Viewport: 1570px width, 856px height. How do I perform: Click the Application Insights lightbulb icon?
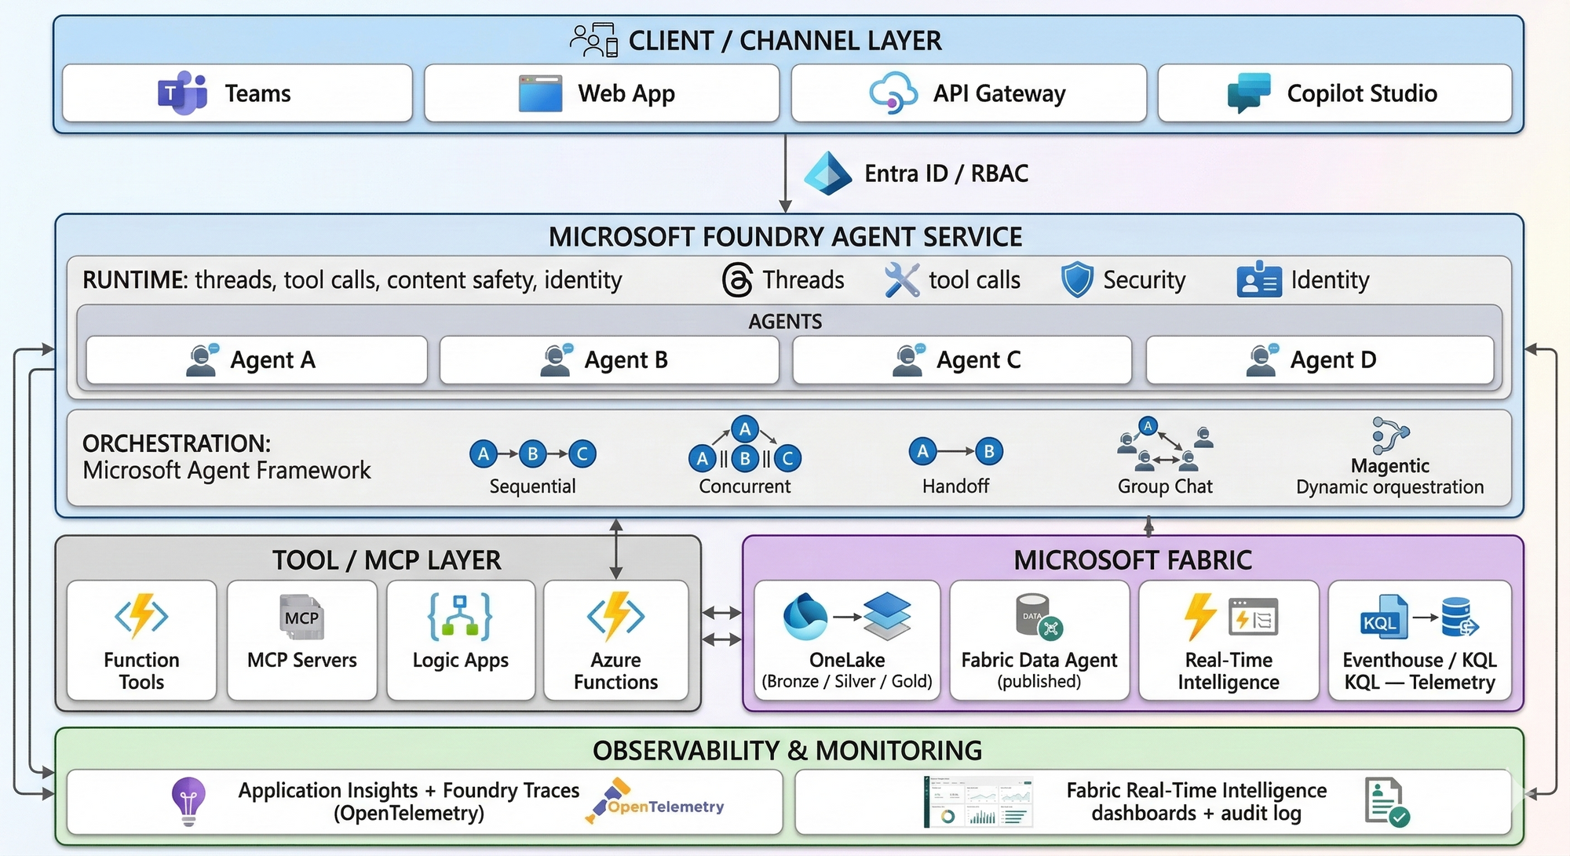pyautogui.click(x=188, y=800)
